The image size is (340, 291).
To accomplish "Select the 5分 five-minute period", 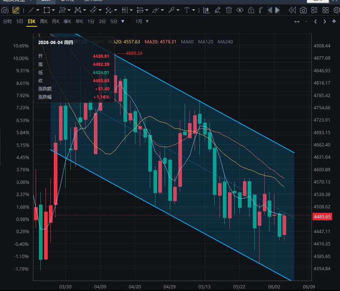I will tap(114, 22).
